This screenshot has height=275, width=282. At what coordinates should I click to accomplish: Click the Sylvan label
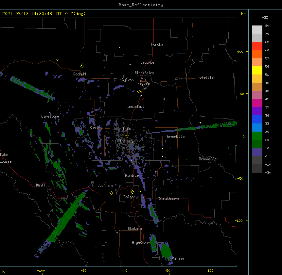[128, 80]
